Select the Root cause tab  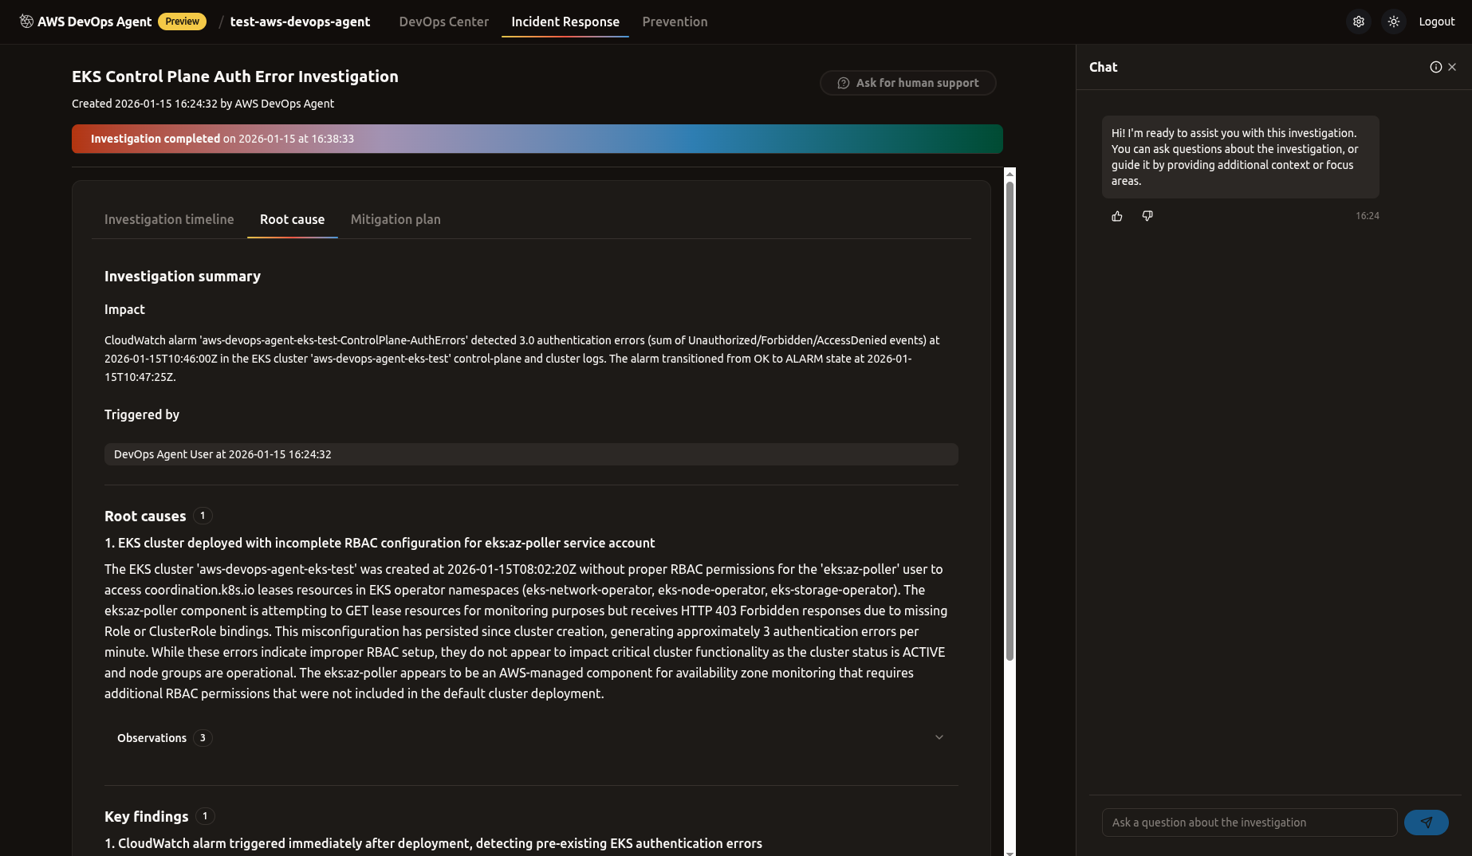point(293,219)
